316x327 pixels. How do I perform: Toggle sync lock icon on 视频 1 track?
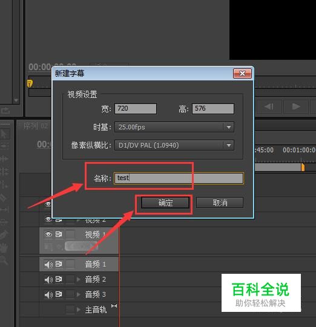tap(59, 235)
